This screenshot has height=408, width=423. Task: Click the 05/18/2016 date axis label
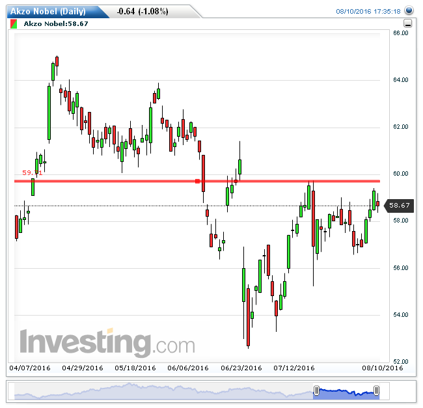pos(135,368)
